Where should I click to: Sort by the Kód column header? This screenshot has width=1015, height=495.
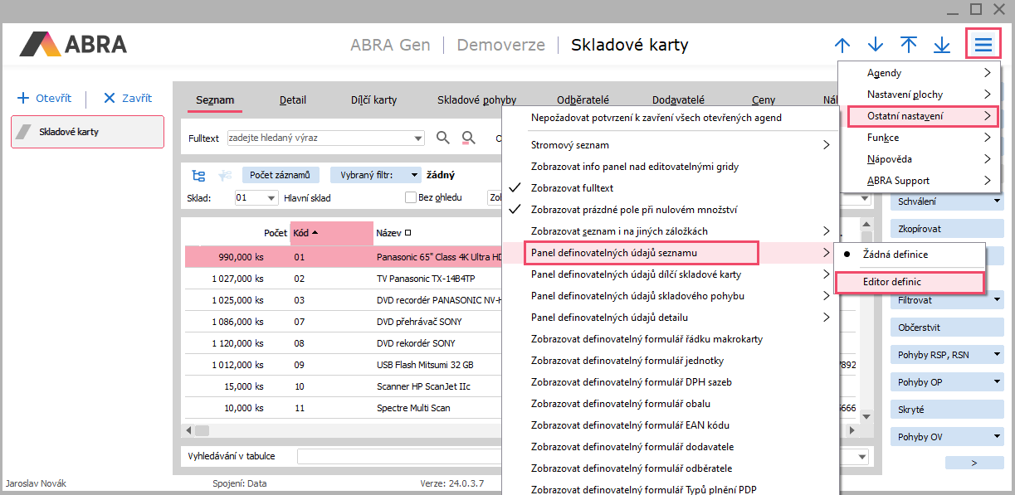pos(331,233)
